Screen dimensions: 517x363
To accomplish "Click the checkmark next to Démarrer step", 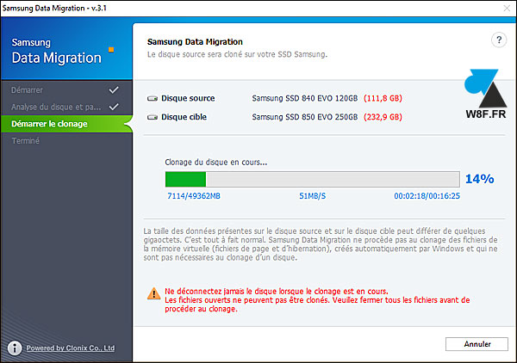I will click(x=114, y=89).
